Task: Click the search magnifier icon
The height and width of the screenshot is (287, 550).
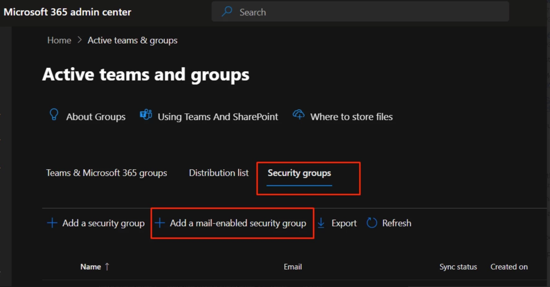Action: coord(227,12)
